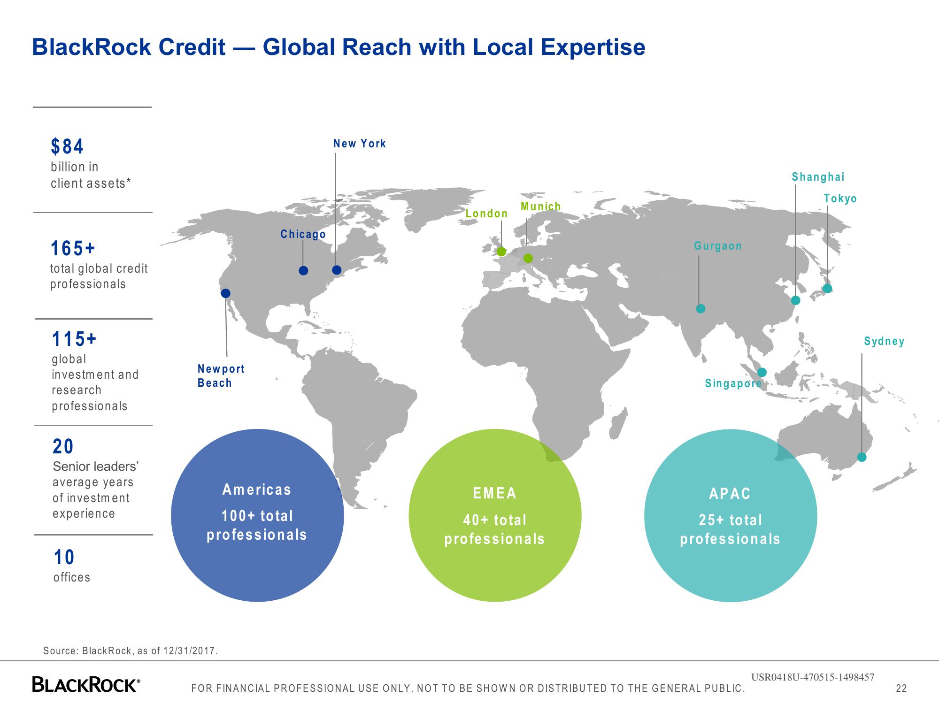
Task: Click the New York map dot
Action: click(337, 270)
